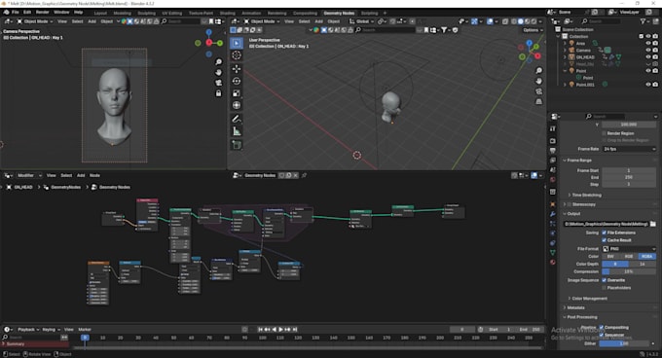This screenshot has width=662, height=358.
Task: Uncheck Compositing pipeline checkbox
Action: click(602, 327)
